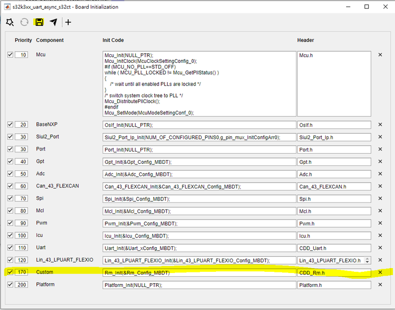395x310 pixels.
Task: Click the Component column heading
Action: coord(50,40)
